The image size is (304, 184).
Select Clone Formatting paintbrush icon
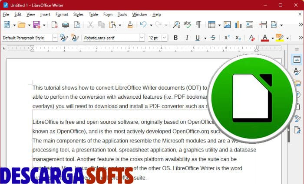(130, 25)
